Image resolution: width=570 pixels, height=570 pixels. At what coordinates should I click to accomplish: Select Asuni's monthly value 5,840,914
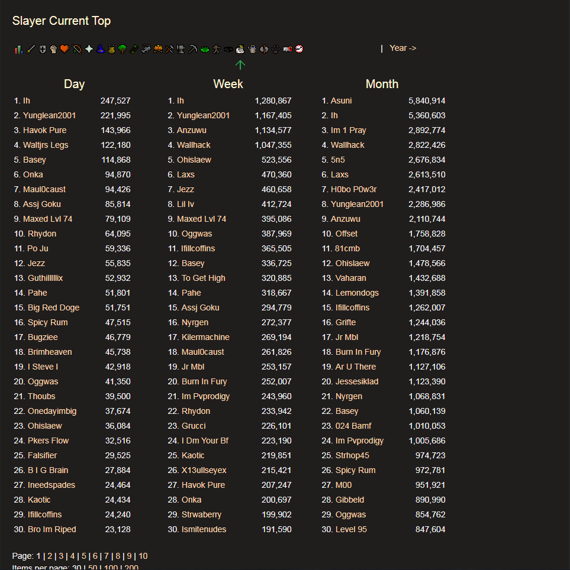[x=427, y=101]
